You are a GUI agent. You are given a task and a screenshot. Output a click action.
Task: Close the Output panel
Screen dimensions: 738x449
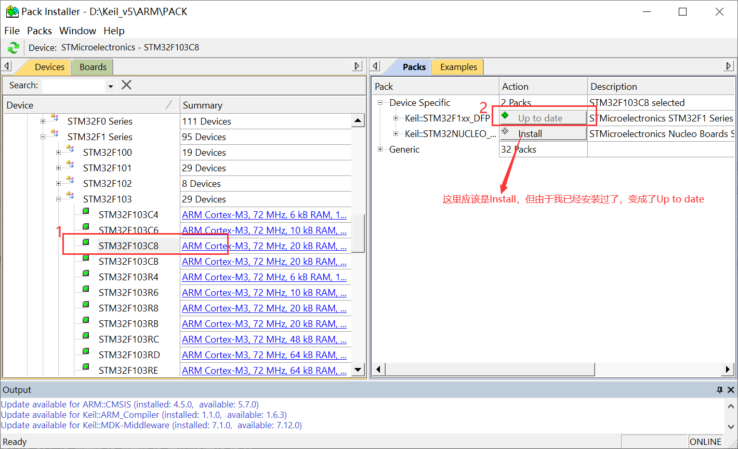coord(731,390)
